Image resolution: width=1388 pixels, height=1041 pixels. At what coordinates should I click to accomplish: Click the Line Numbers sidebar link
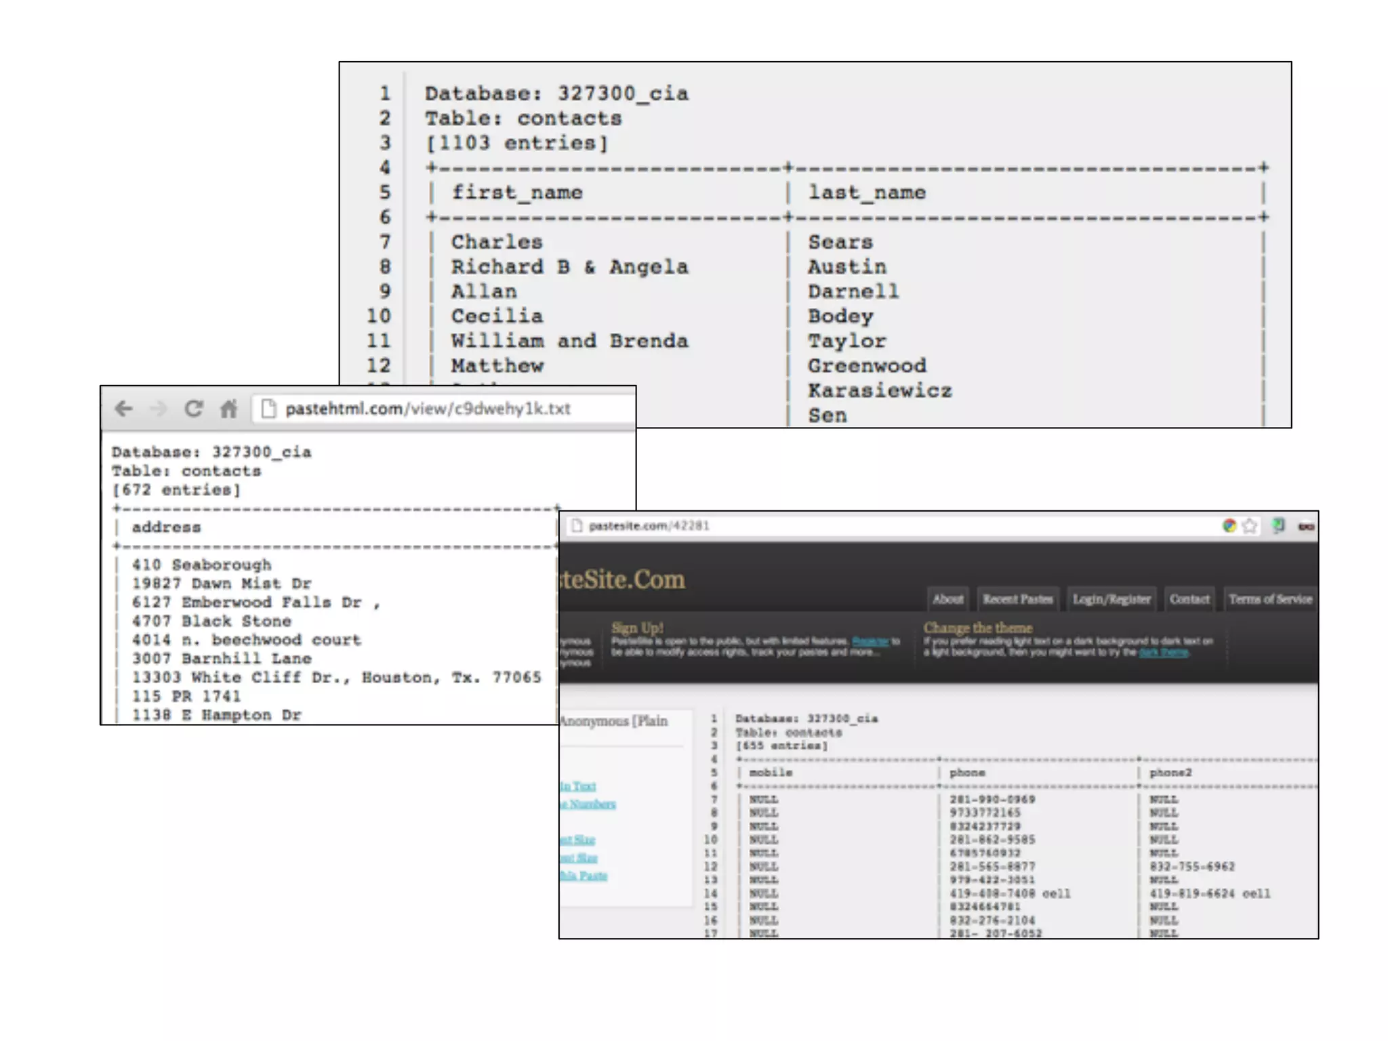[x=588, y=804]
